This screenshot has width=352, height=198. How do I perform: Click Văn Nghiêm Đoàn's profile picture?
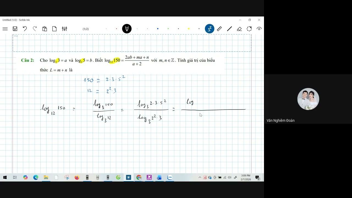(x=308, y=99)
